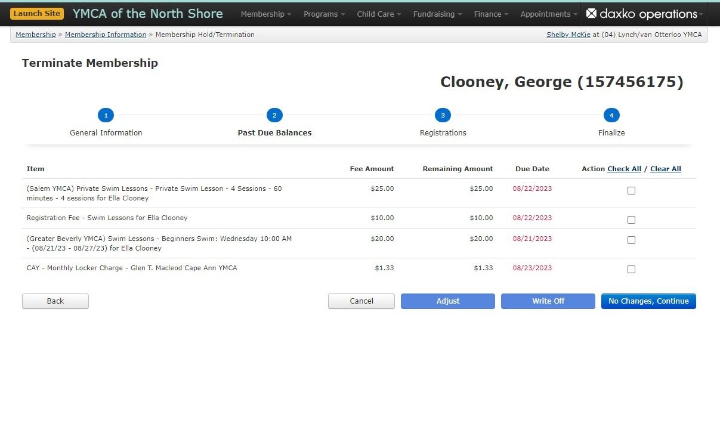
Task: Click the Registration Fee - Swim Lessons item text
Action: [107, 218]
